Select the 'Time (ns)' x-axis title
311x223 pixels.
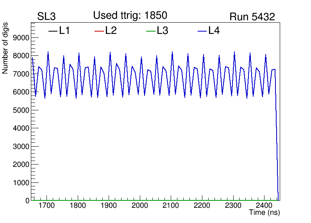click(265, 213)
